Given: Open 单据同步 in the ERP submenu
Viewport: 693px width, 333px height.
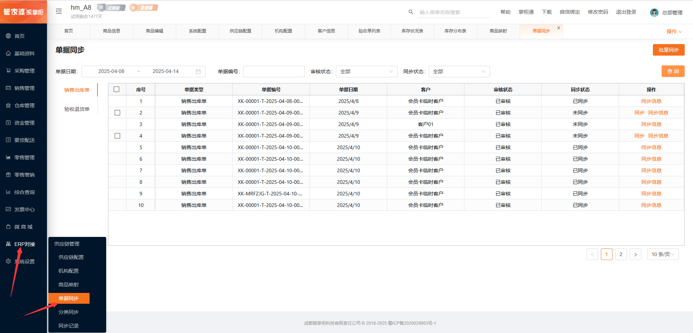Looking at the screenshot, I should click(69, 298).
